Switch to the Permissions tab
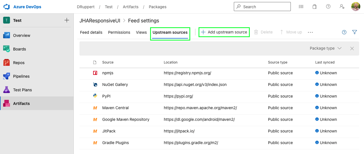 tap(119, 32)
